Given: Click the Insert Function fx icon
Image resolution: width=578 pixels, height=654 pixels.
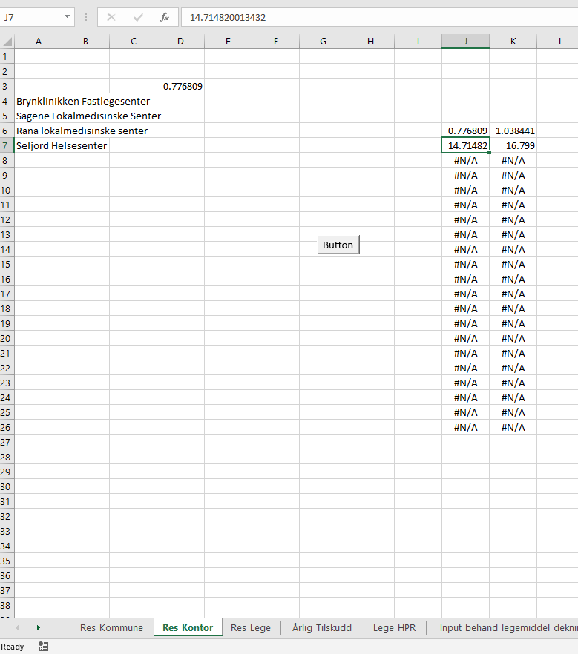Looking at the screenshot, I should point(165,17).
